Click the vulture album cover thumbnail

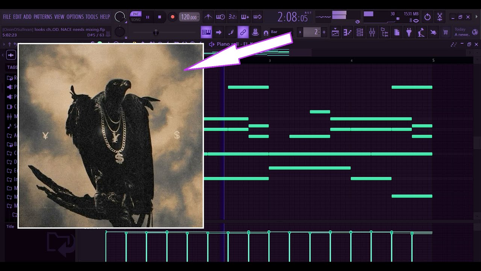coord(111,135)
